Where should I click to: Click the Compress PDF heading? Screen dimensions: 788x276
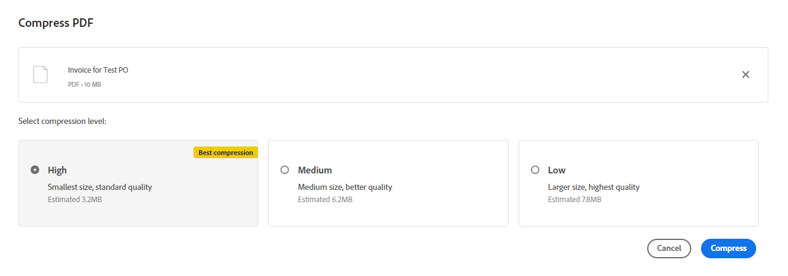click(x=56, y=23)
